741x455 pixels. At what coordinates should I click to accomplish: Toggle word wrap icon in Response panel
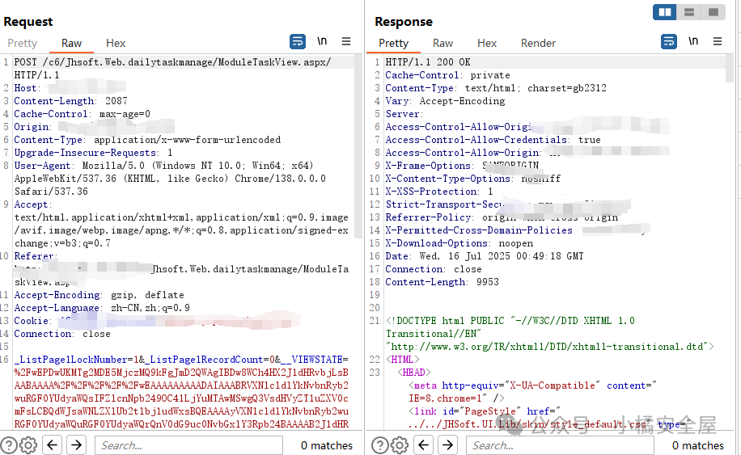669,42
